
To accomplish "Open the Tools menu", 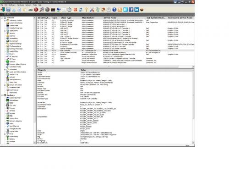I will (x=35, y=5).
